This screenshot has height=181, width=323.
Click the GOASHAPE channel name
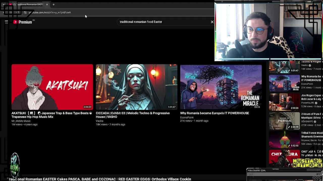307,122
